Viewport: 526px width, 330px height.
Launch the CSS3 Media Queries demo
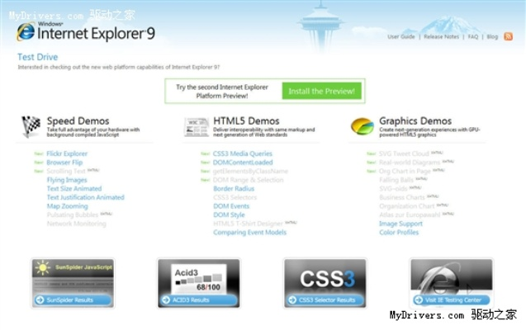pyautogui.click(x=243, y=153)
